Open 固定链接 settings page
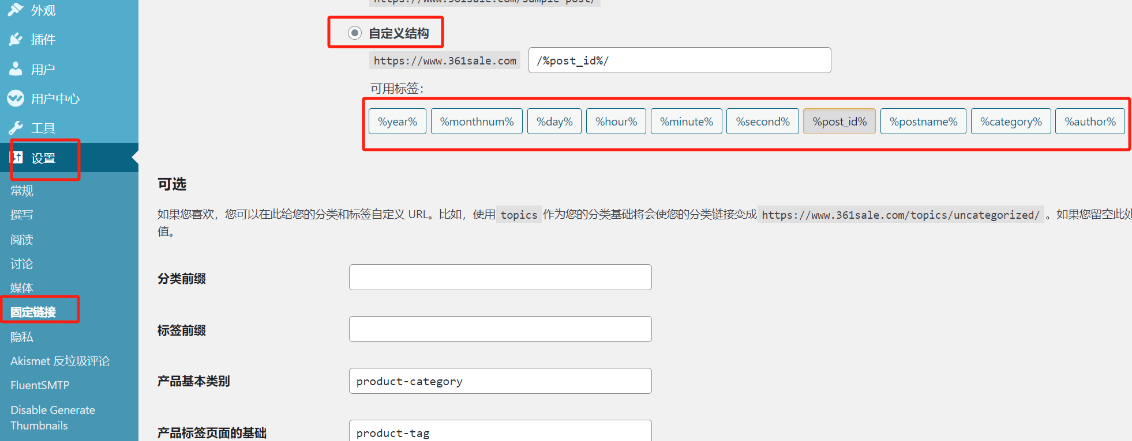The width and height of the screenshot is (1132, 441). (33, 312)
